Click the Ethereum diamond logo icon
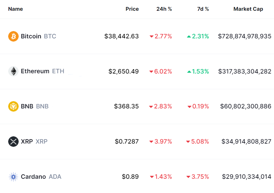The width and height of the screenshot is (274, 193). [13, 71]
